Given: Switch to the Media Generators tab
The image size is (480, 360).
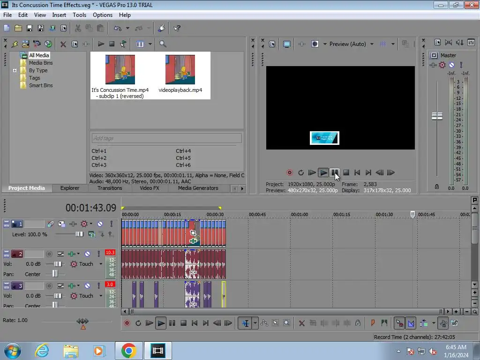Looking at the screenshot, I should (198, 188).
